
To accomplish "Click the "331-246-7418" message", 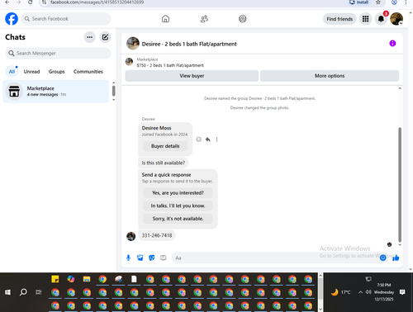I will pyautogui.click(x=157, y=235).
